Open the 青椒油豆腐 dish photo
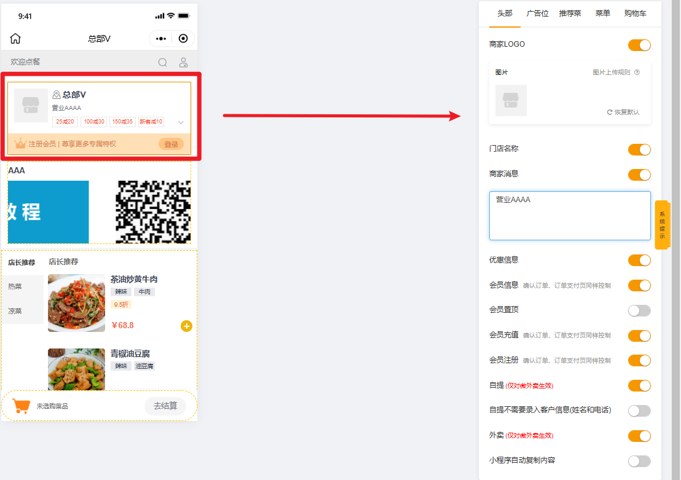The image size is (681, 480). point(76,369)
